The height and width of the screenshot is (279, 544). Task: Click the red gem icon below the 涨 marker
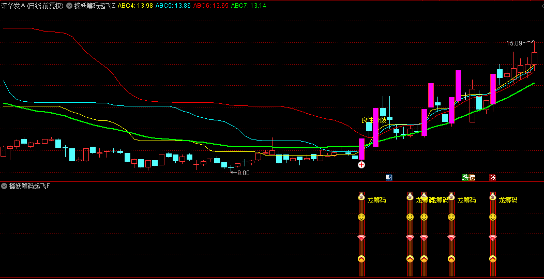click(x=493, y=238)
